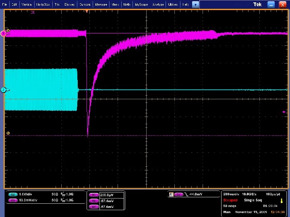Click the magenta C3 channel badge in vertical readout
Image resolution: width=290 pixels, height=217 pixels.
pyautogui.click(x=13, y=201)
